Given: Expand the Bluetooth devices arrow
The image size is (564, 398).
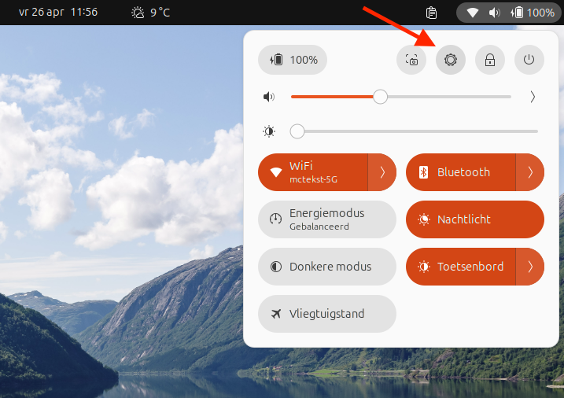Looking at the screenshot, I should 530,172.
